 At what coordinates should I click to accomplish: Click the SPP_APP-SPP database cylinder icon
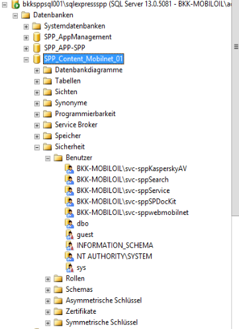(x=36, y=48)
